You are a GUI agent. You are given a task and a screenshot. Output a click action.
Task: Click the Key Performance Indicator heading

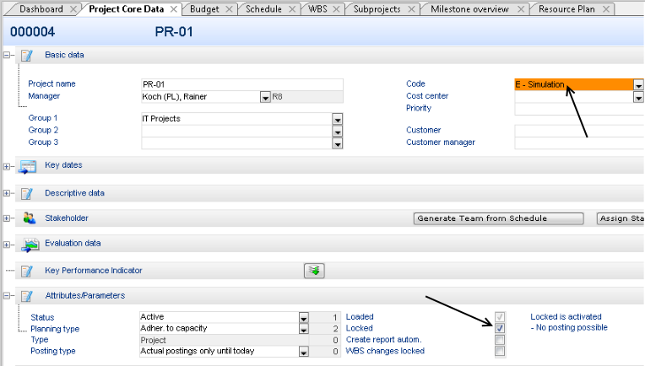94,271
